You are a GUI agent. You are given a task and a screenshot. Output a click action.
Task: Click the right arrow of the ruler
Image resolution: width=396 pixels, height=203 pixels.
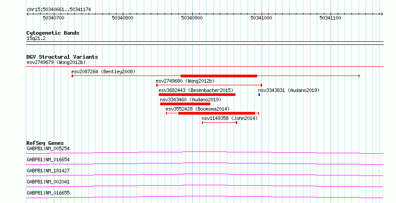tap(382, 14)
